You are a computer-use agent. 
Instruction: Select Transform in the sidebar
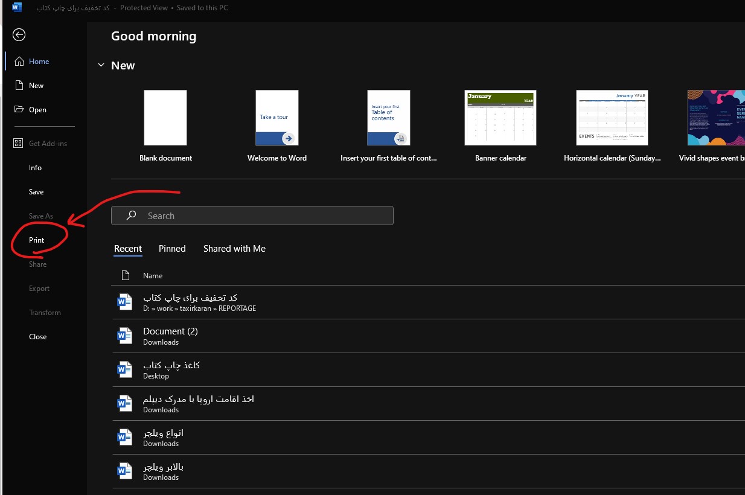coord(45,313)
